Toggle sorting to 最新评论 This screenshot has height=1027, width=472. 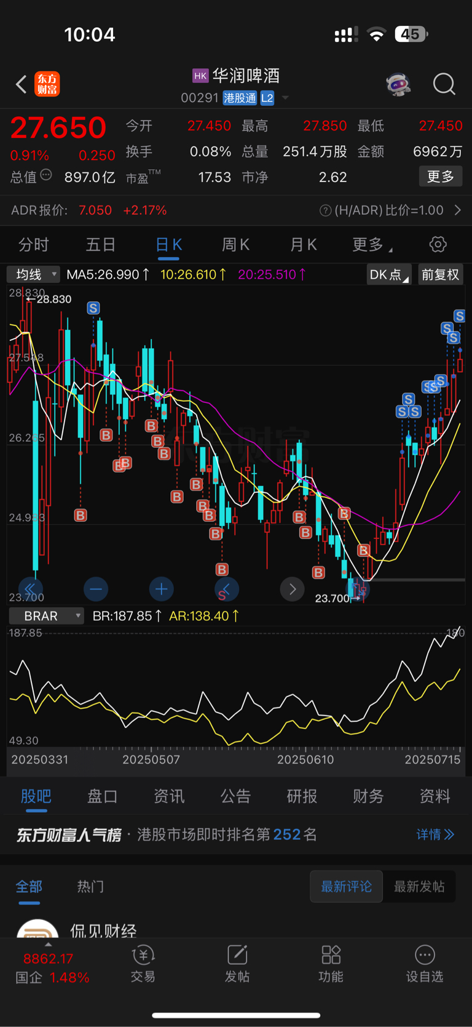[x=347, y=887]
